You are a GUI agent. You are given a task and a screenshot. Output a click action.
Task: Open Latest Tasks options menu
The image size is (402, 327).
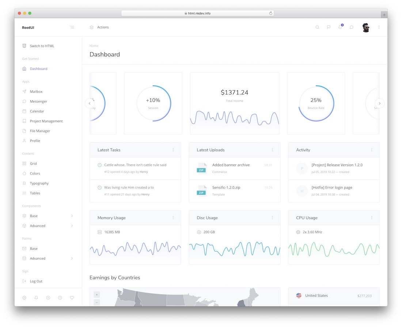pyautogui.click(x=173, y=150)
